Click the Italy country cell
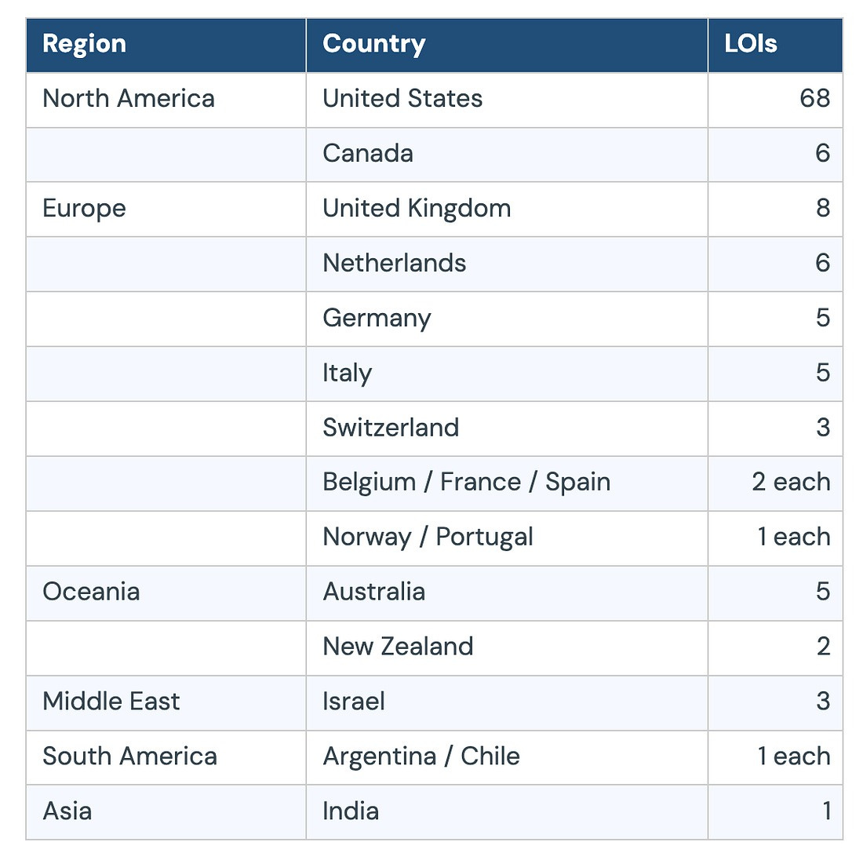Image resolution: width=863 pixels, height=853 pixels. click(x=507, y=374)
